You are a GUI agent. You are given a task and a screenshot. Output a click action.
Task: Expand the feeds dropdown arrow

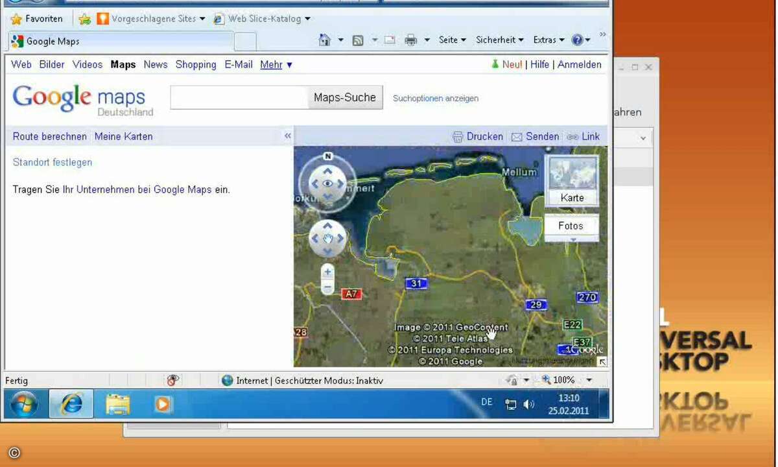click(374, 40)
